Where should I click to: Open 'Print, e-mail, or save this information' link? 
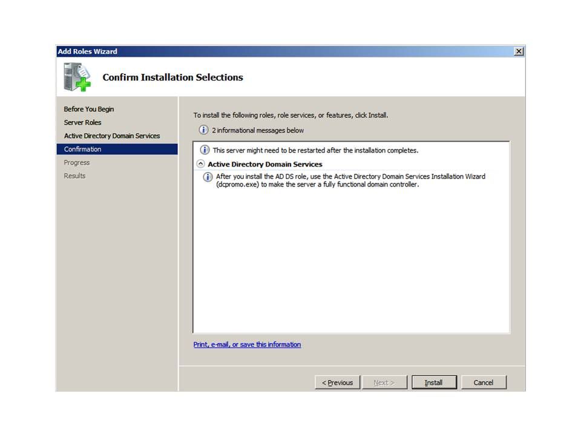pos(247,345)
